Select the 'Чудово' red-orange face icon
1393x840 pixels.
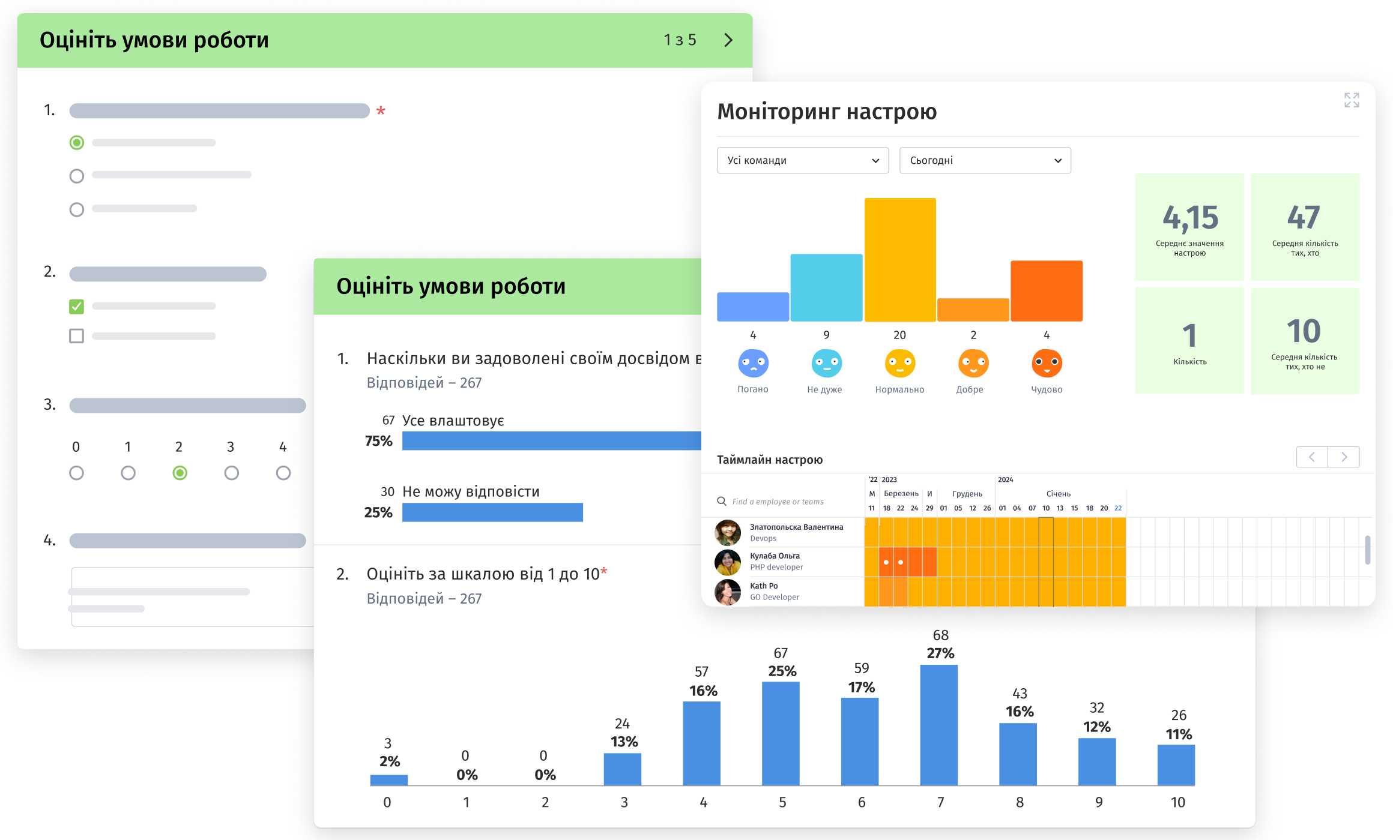coord(1047,364)
